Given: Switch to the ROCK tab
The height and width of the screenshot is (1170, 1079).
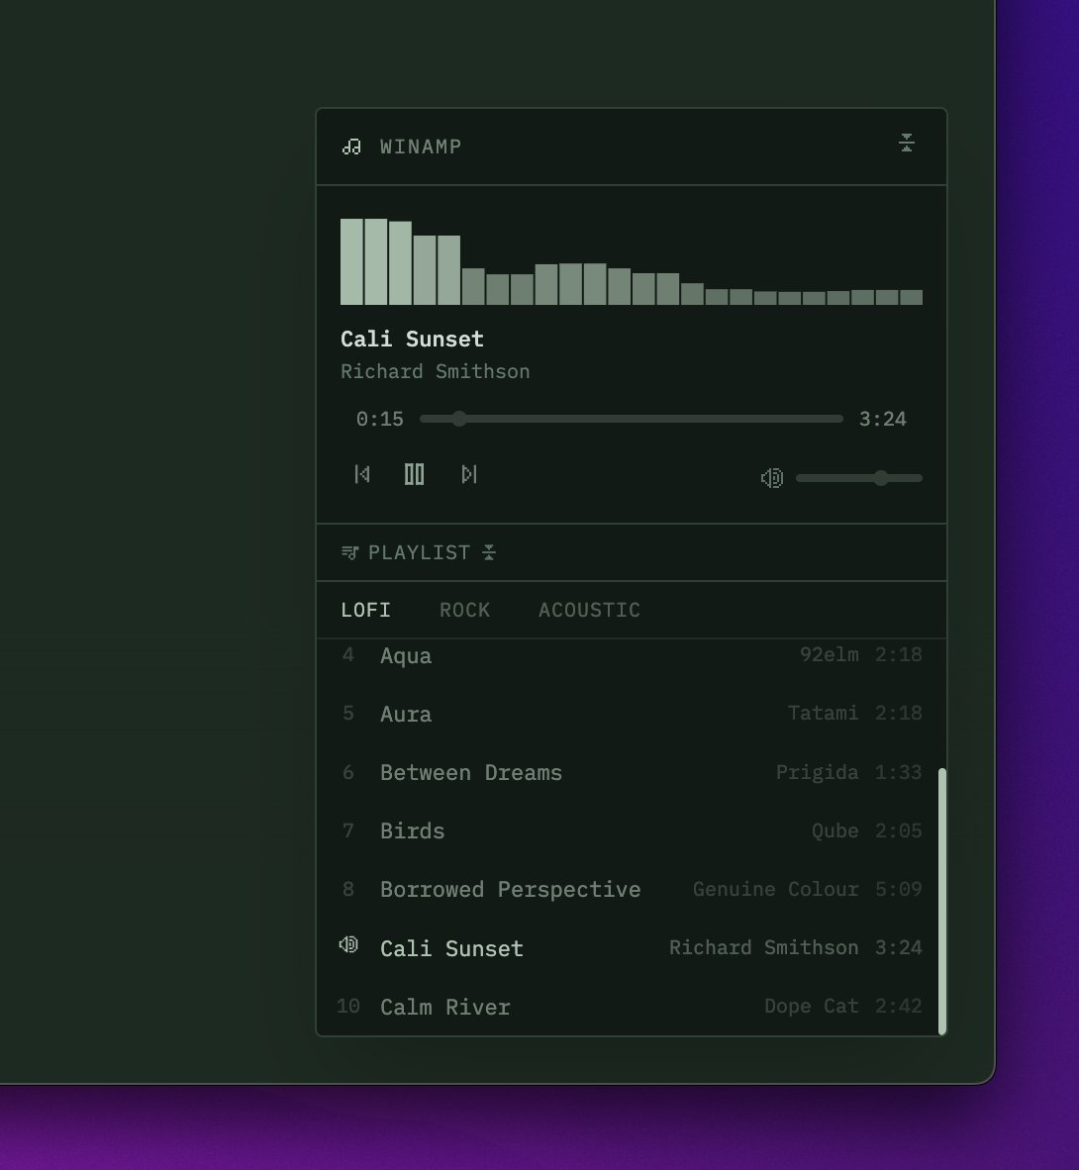Looking at the screenshot, I should pyautogui.click(x=465, y=610).
